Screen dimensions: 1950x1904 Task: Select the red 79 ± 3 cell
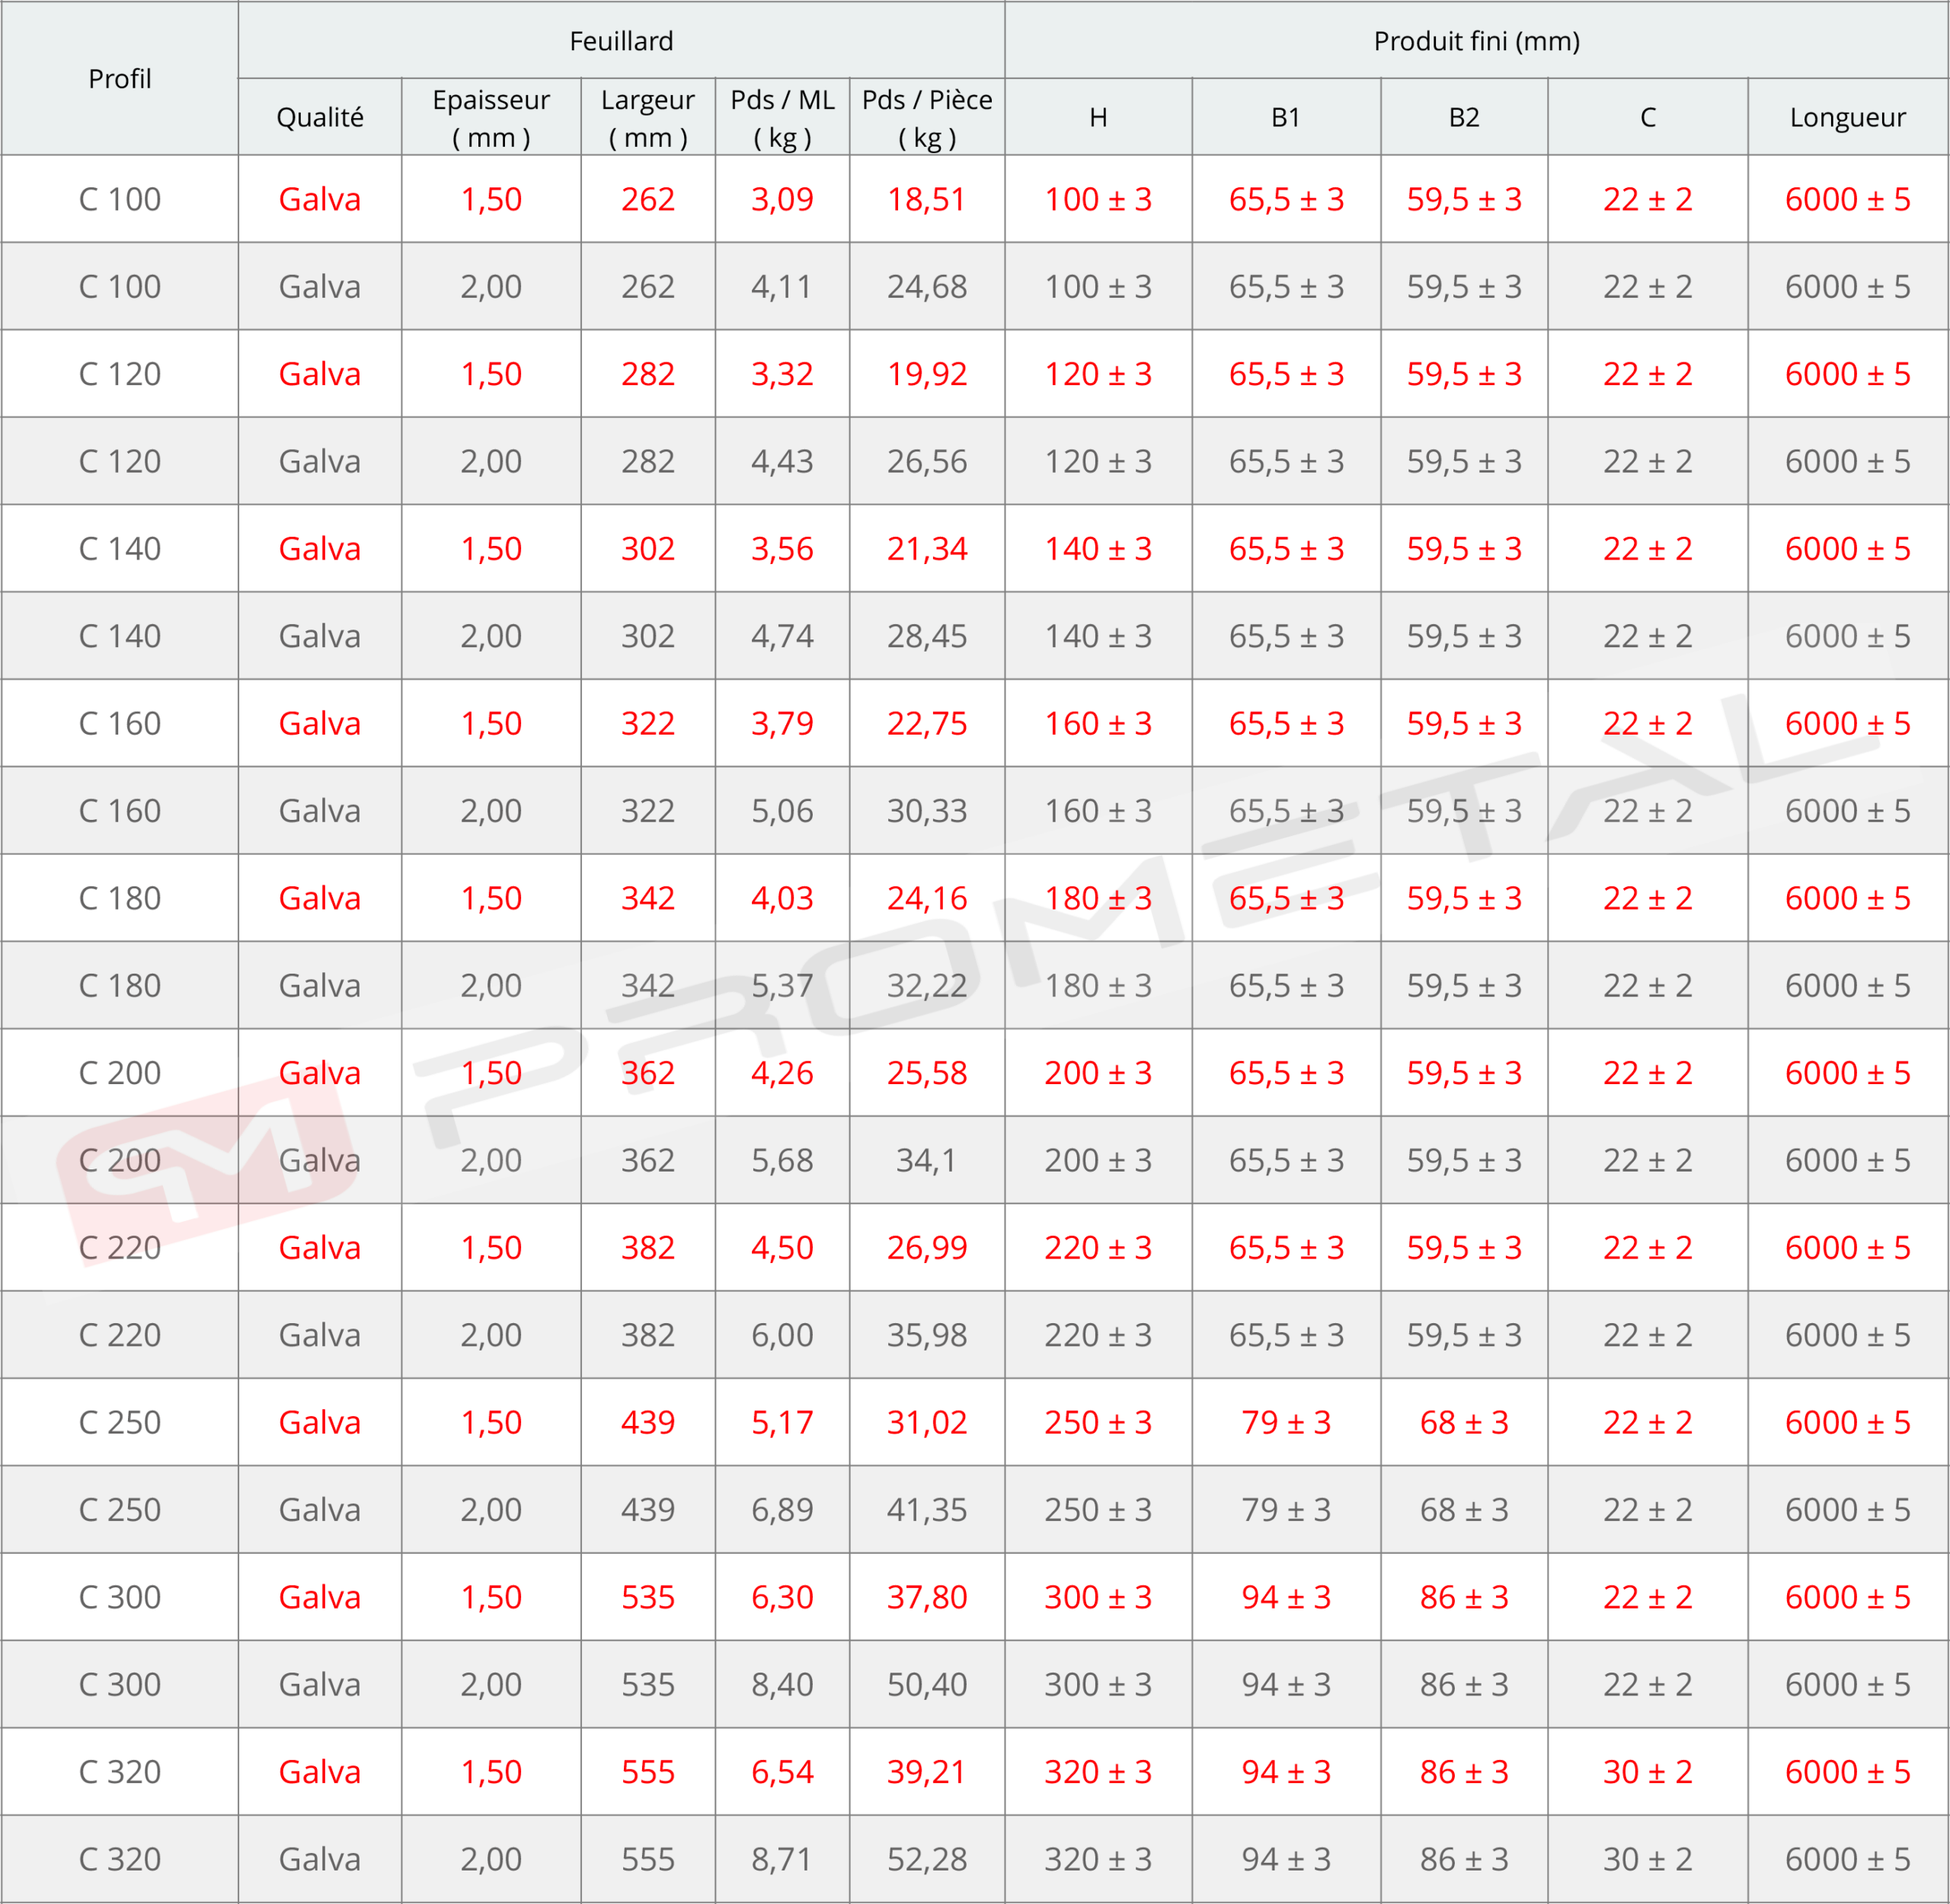1286,1422
